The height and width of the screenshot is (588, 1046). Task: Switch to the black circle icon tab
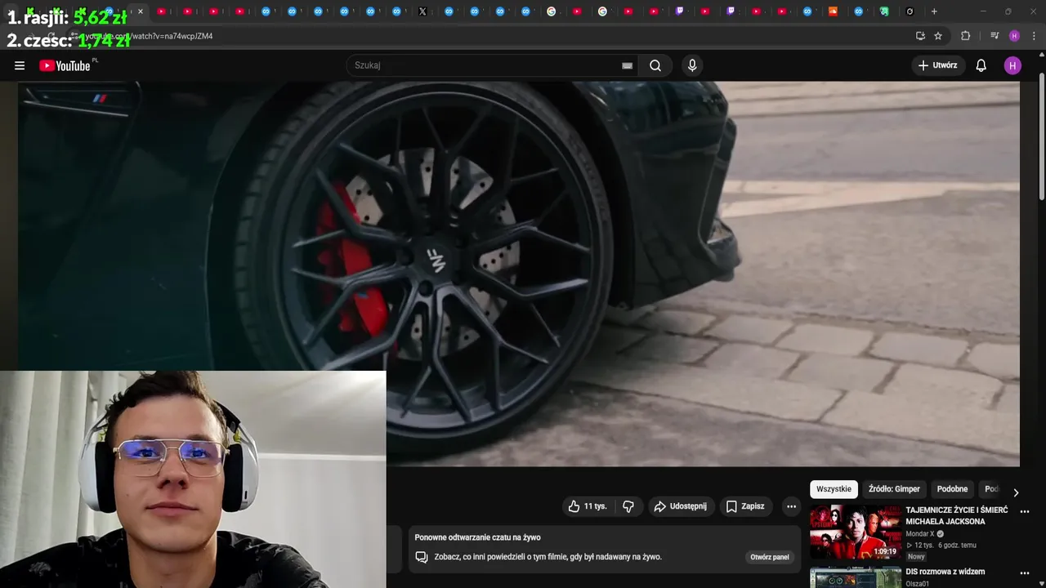910,11
